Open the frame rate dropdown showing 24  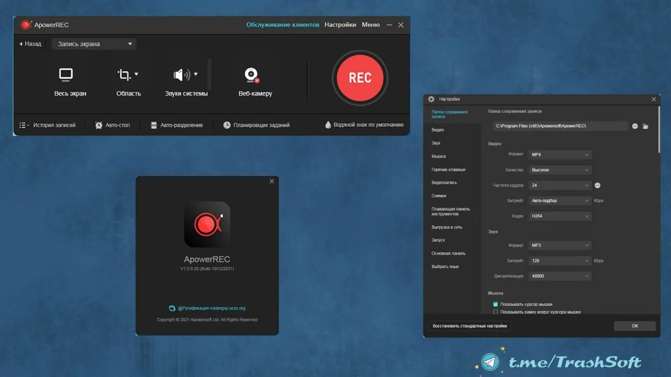coord(560,185)
